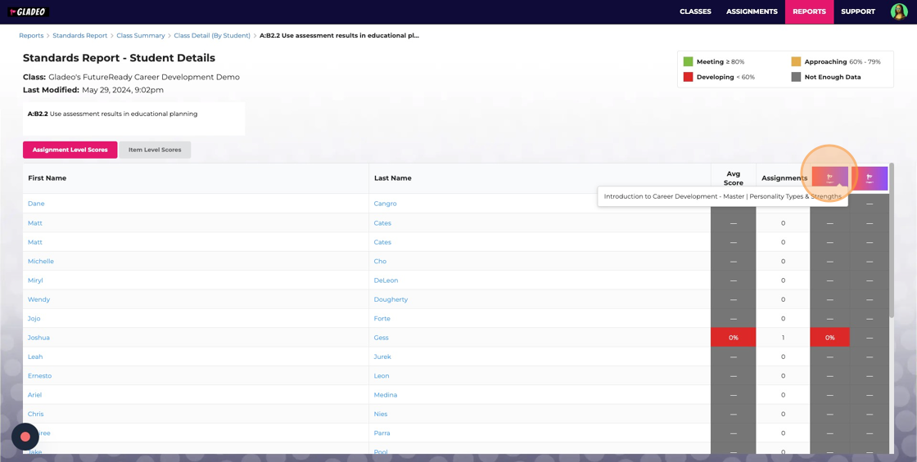This screenshot has height=462, width=917.
Task: Click the A:B2.2 standard description box
Action: (134, 119)
